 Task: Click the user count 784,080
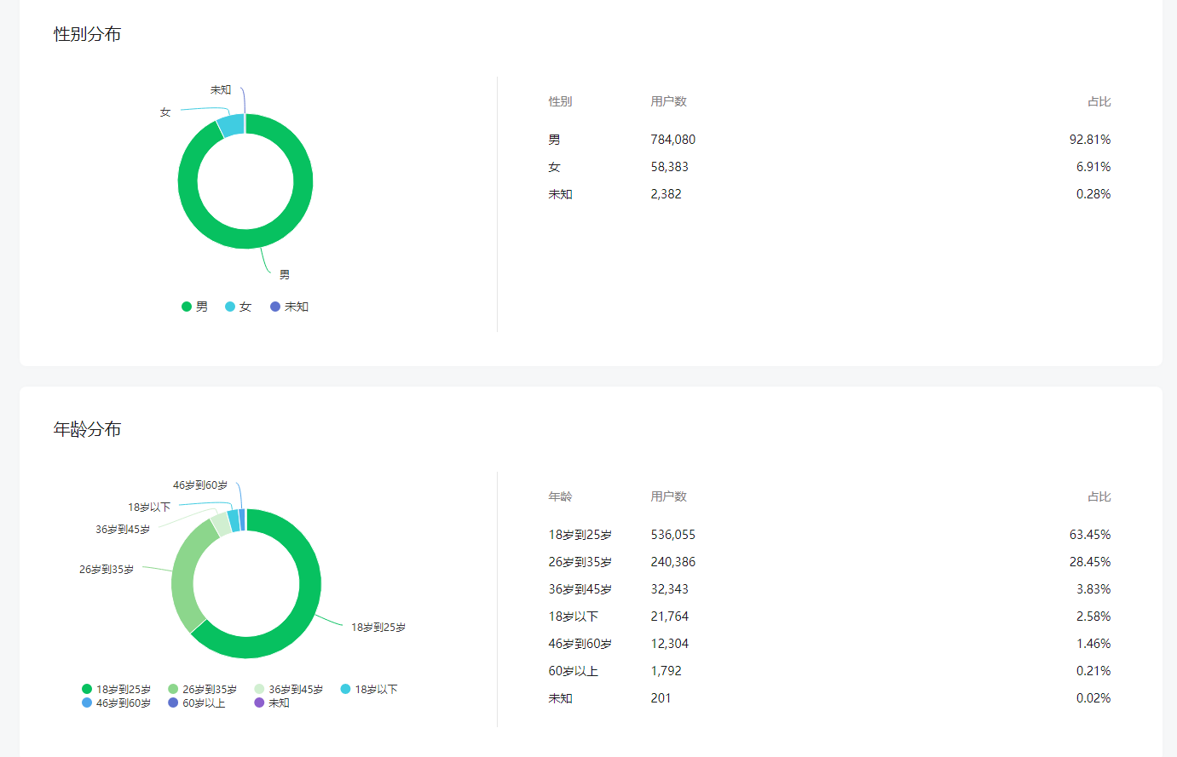[x=673, y=140]
